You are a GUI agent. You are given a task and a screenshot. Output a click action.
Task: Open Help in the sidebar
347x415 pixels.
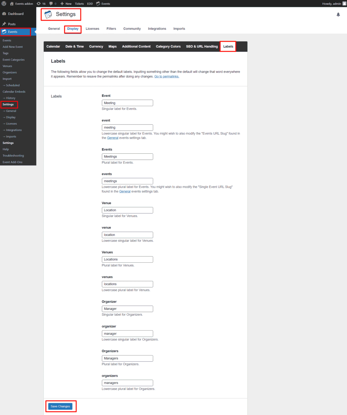point(6,149)
